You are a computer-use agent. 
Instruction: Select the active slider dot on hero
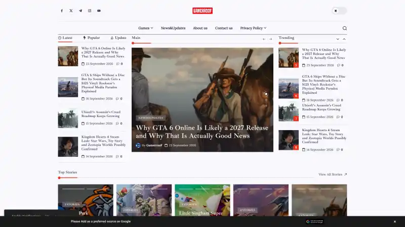pos(266,94)
